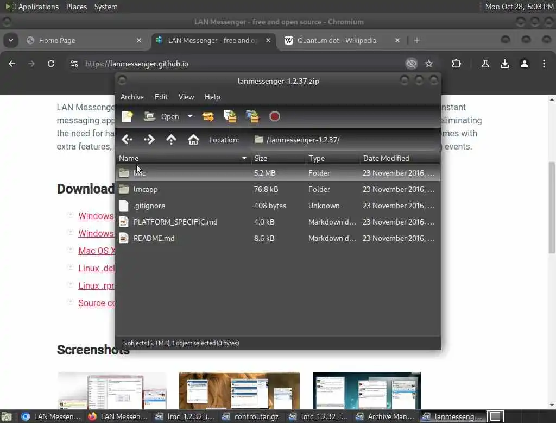
Task: Click the Chromium forward navigation arrow
Action: (31, 64)
